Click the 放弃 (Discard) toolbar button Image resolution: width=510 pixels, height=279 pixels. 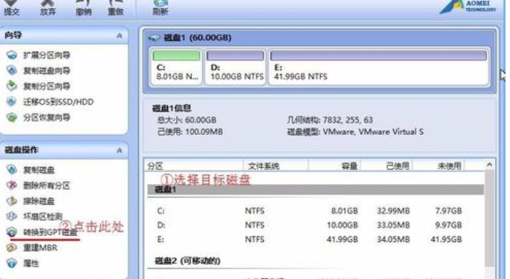coord(48,8)
